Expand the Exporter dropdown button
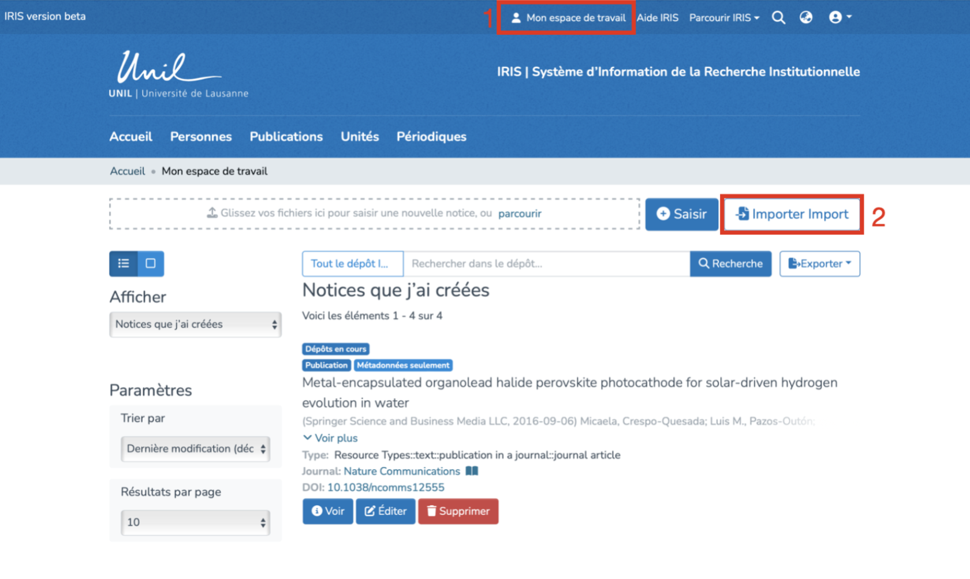This screenshot has height=579, width=970. [x=819, y=264]
